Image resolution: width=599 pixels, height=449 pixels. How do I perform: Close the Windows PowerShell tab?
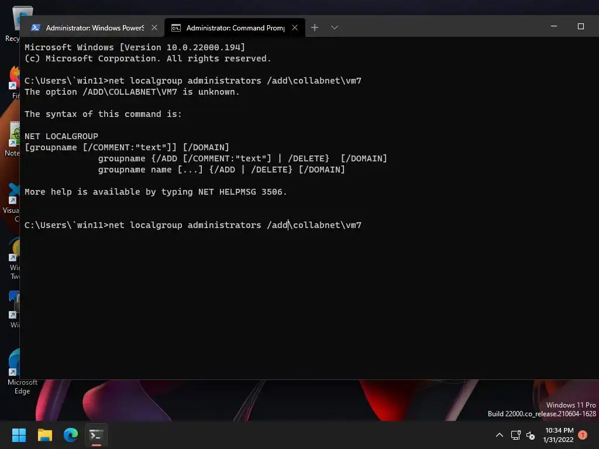[x=154, y=27]
